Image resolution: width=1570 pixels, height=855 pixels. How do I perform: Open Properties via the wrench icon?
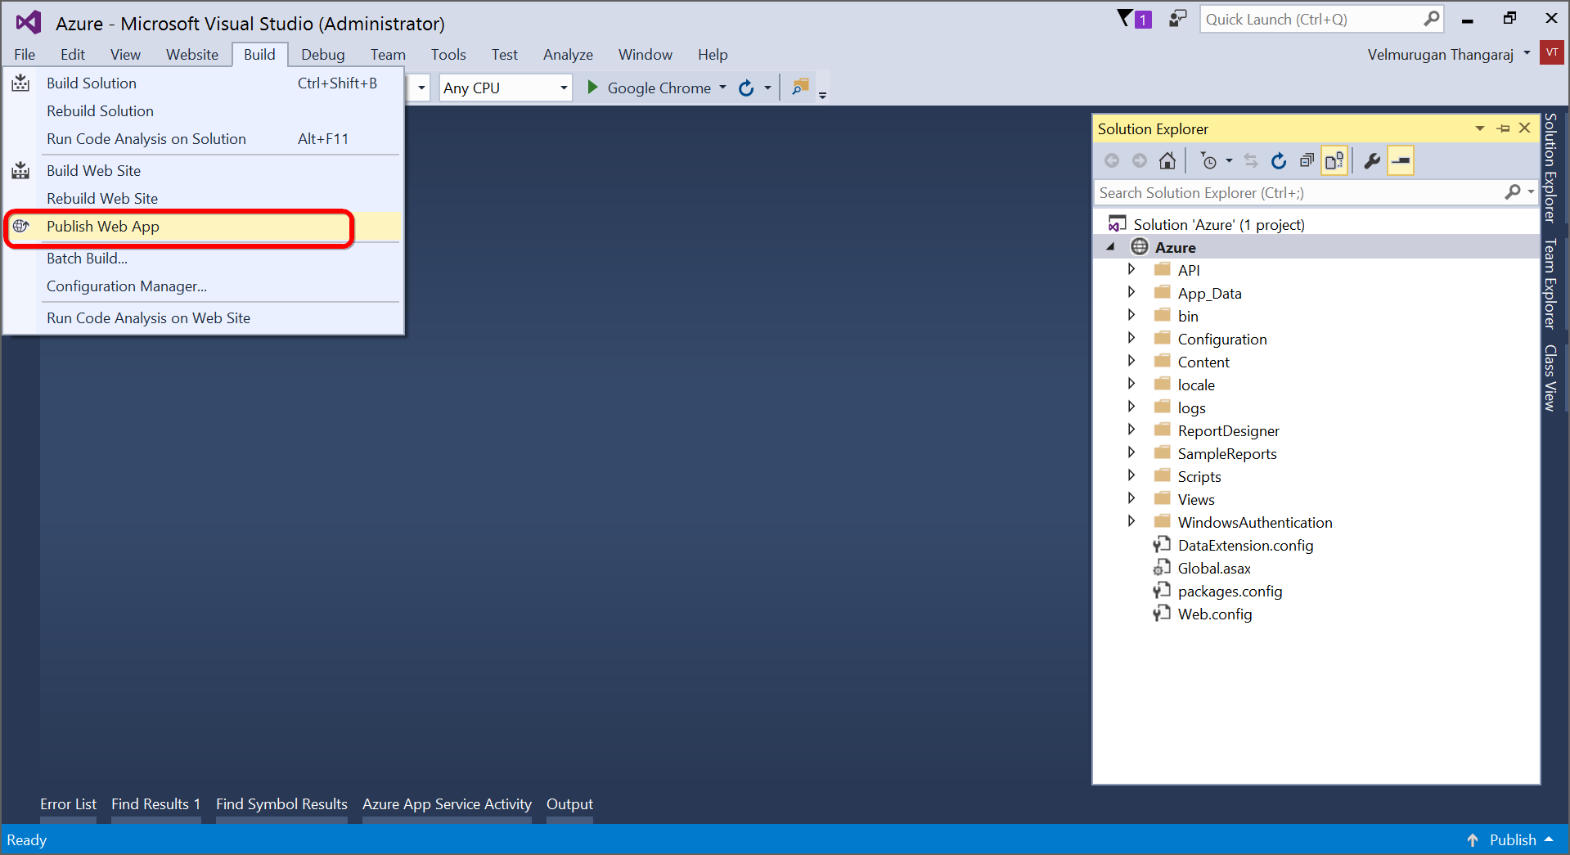pos(1372,160)
